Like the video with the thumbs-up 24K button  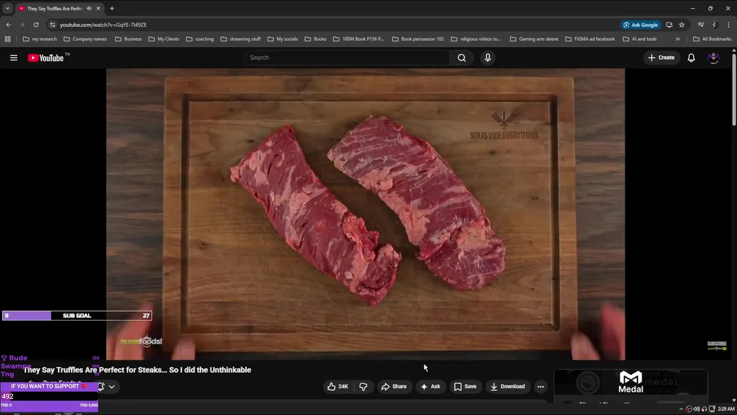click(338, 387)
